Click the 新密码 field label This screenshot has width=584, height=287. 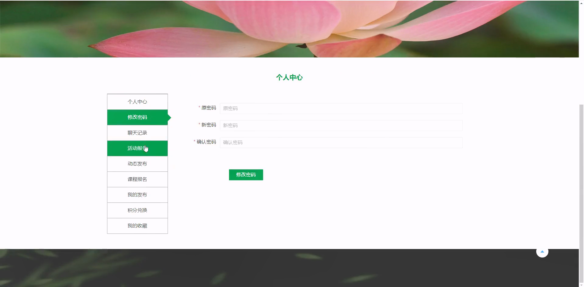click(209, 125)
